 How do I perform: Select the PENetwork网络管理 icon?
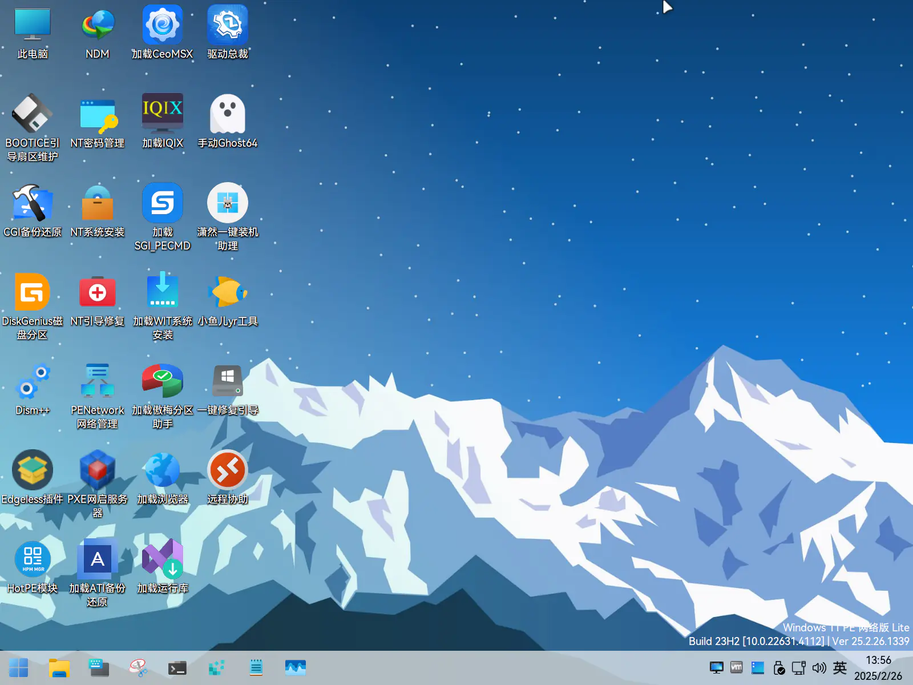point(98,381)
